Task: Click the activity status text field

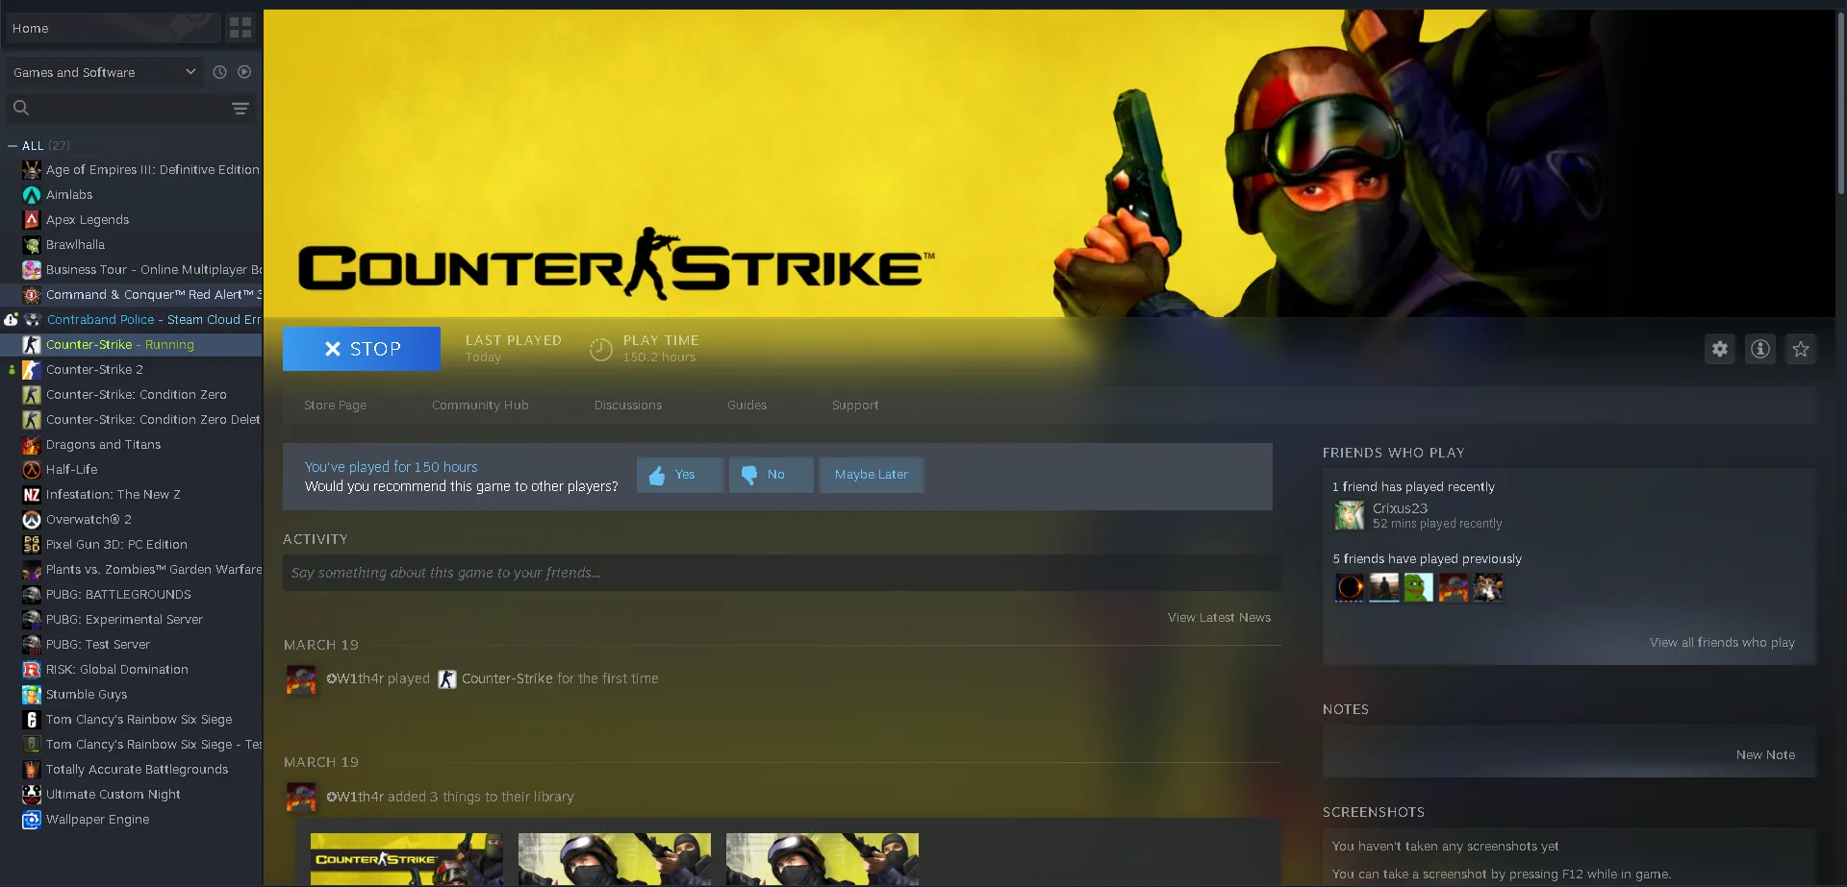Action: pos(781,573)
